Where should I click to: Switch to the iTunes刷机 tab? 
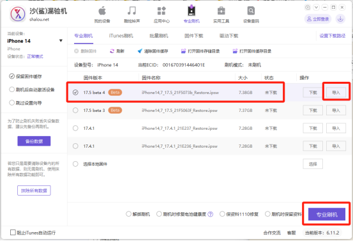point(121,36)
